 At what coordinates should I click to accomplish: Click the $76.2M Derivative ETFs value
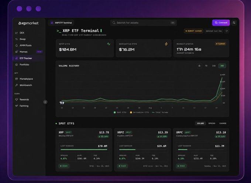click(127, 49)
